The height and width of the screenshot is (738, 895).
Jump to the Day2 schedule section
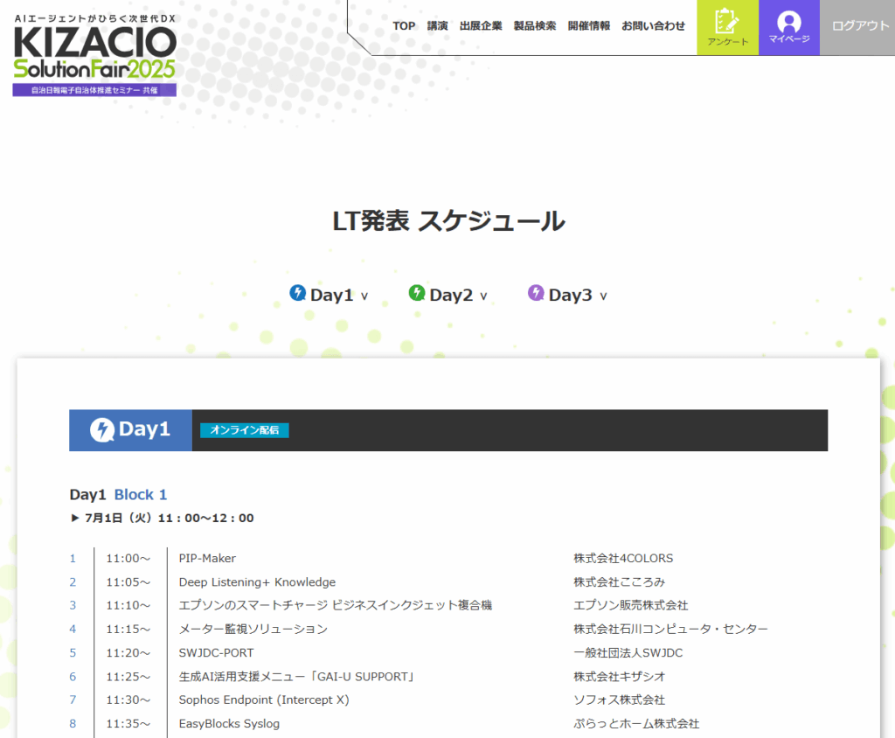click(448, 295)
